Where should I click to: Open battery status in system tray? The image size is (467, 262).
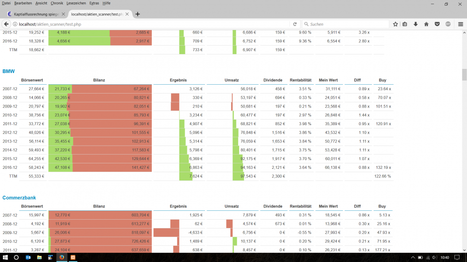pyautogui.click(x=420, y=257)
